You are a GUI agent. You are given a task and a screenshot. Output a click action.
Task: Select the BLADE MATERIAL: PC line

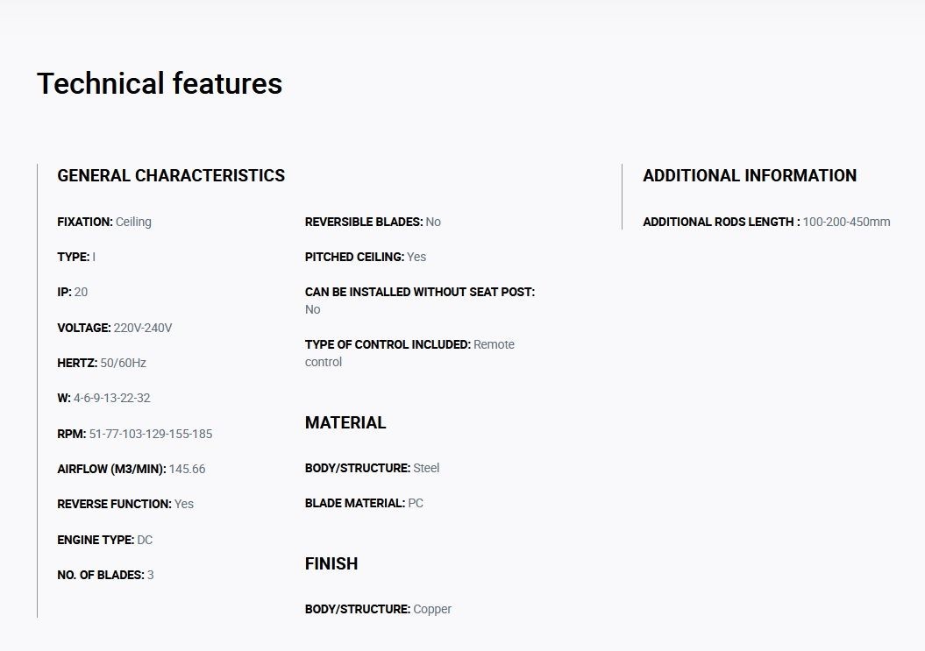364,504
